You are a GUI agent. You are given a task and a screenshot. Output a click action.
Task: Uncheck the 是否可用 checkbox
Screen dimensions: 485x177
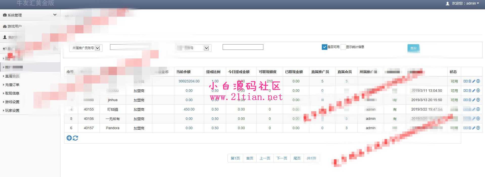coord(324,47)
